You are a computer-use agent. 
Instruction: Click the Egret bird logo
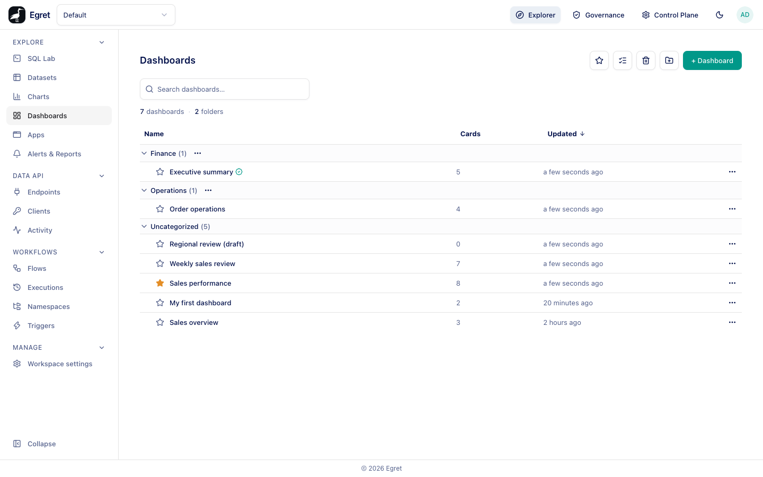[17, 15]
